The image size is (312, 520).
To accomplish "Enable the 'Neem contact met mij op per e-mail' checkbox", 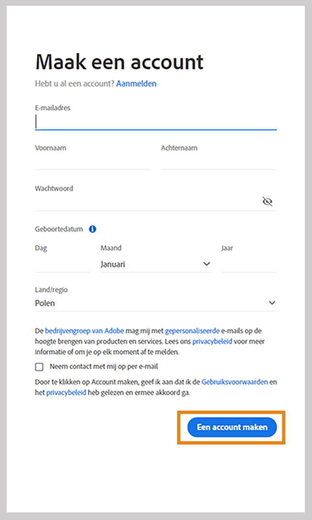I will (x=39, y=366).
